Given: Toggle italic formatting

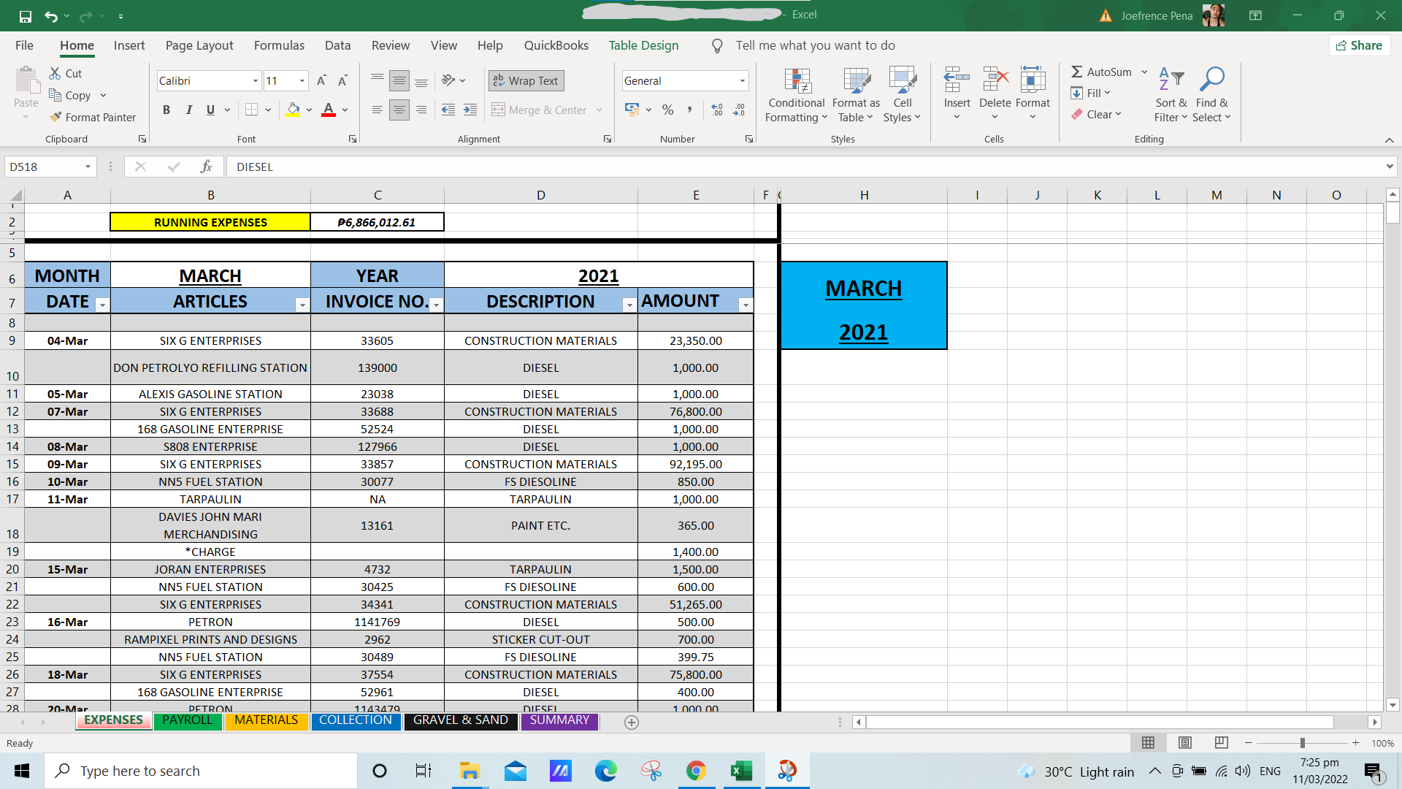Looking at the screenshot, I should (188, 110).
